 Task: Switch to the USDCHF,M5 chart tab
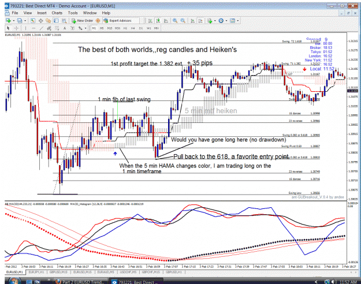pyautogui.click(x=128, y=272)
